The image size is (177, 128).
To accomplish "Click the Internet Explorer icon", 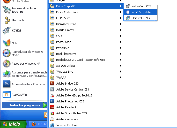I will tap(52, 125).
